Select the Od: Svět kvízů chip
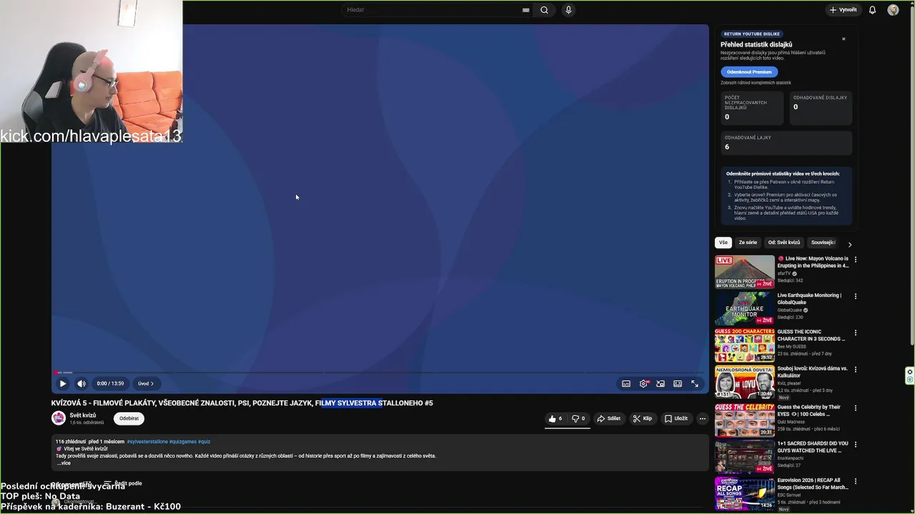915x514 pixels. coord(784,243)
